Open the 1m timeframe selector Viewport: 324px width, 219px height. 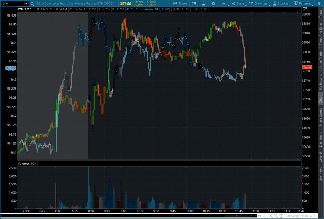coord(223,3)
